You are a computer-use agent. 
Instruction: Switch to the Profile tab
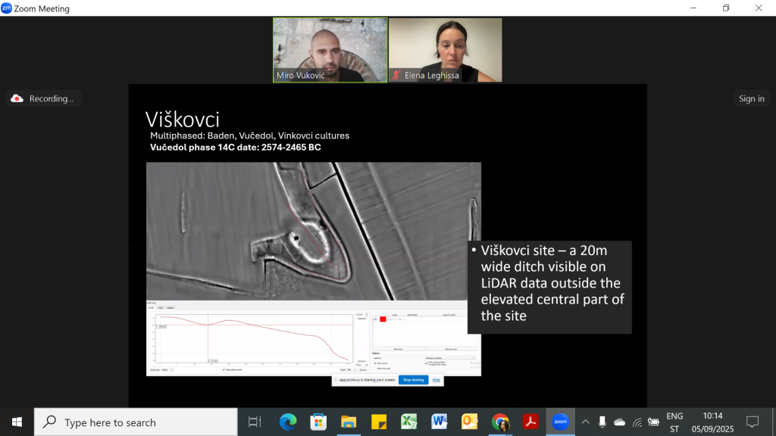(151, 307)
